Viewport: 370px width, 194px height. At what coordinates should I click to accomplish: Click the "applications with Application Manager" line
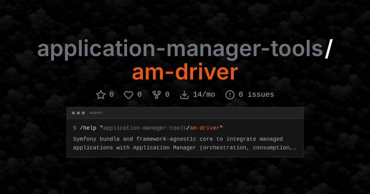point(185,148)
